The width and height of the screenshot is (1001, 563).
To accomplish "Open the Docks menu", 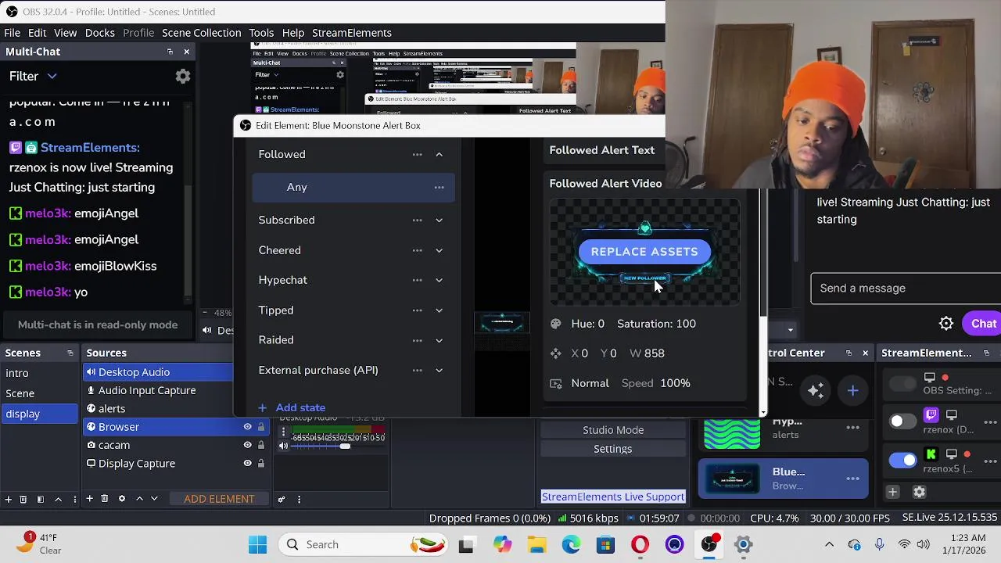I will point(100,33).
